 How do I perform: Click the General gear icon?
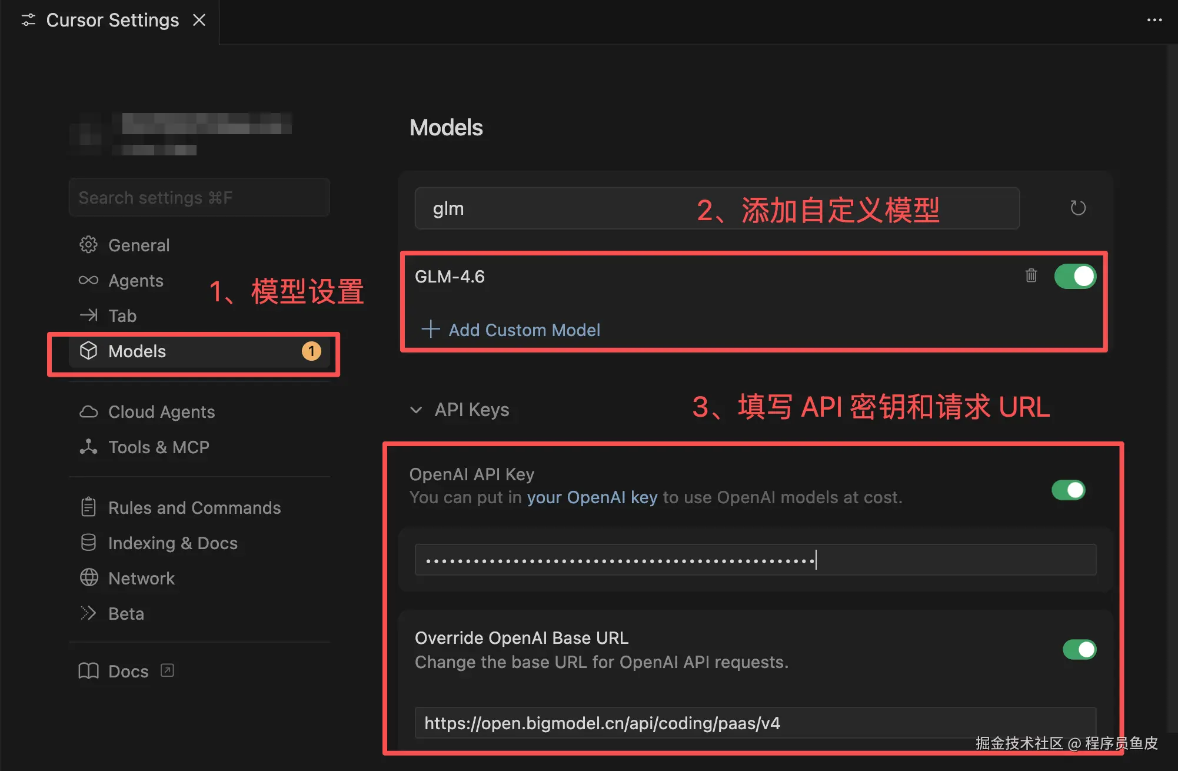click(x=88, y=245)
